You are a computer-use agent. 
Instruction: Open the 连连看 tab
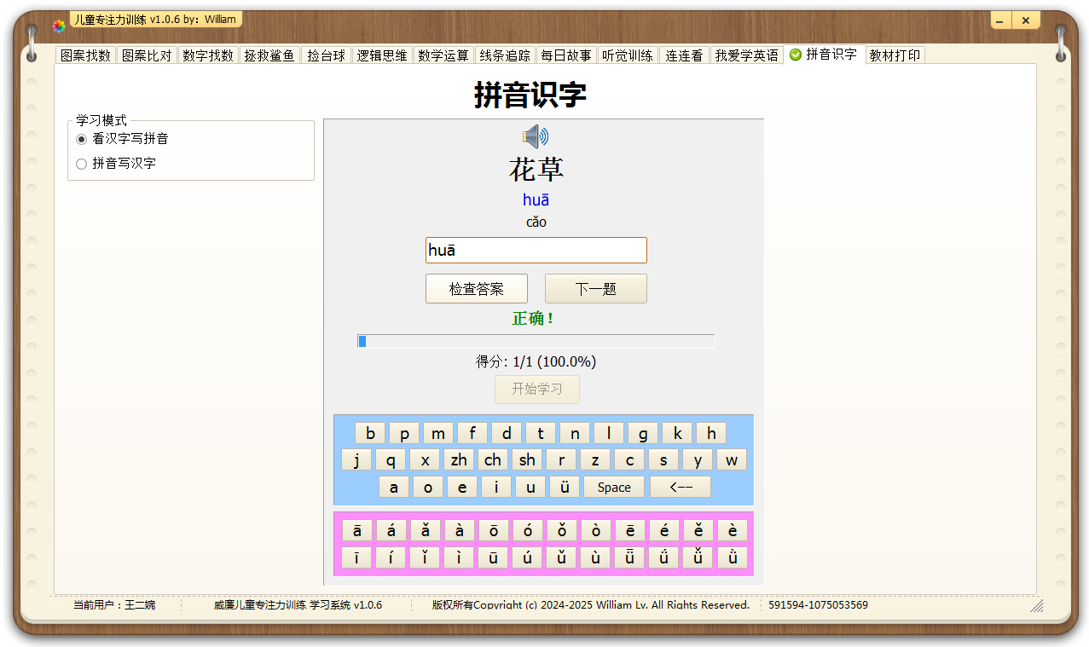[x=684, y=55]
